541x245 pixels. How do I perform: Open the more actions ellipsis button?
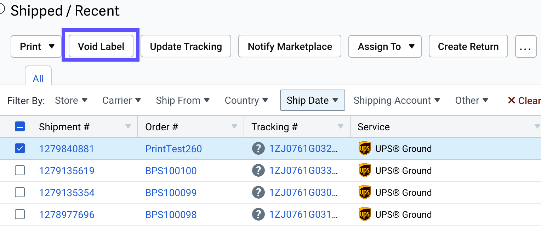[x=525, y=46]
